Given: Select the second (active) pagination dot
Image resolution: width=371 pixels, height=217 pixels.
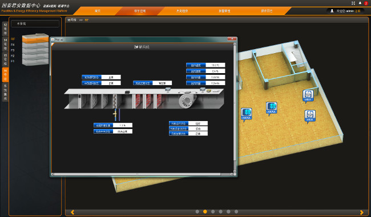Looking at the screenshot, I should (205, 211).
